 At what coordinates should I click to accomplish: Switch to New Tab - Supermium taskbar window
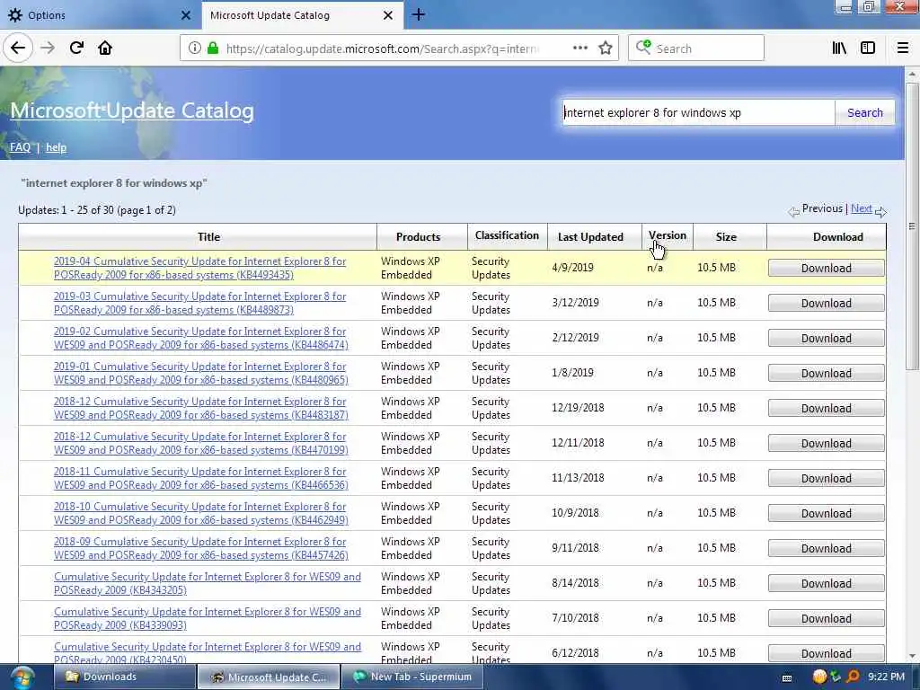411,677
